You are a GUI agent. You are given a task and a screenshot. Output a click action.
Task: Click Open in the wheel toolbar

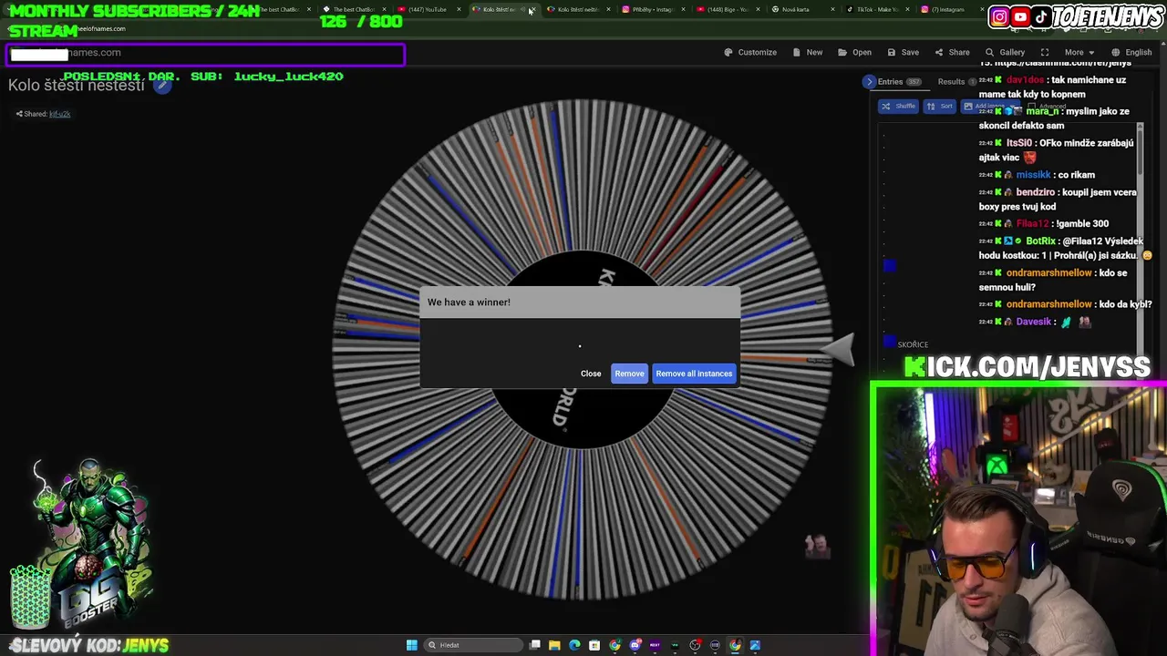tap(855, 52)
